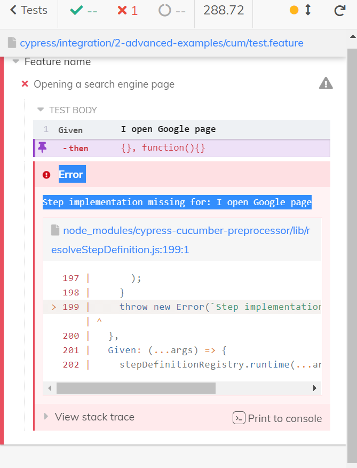The height and width of the screenshot is (468, 357).
Task: Click the gray pending tests circle icon
Action: (x=164, y=10)
